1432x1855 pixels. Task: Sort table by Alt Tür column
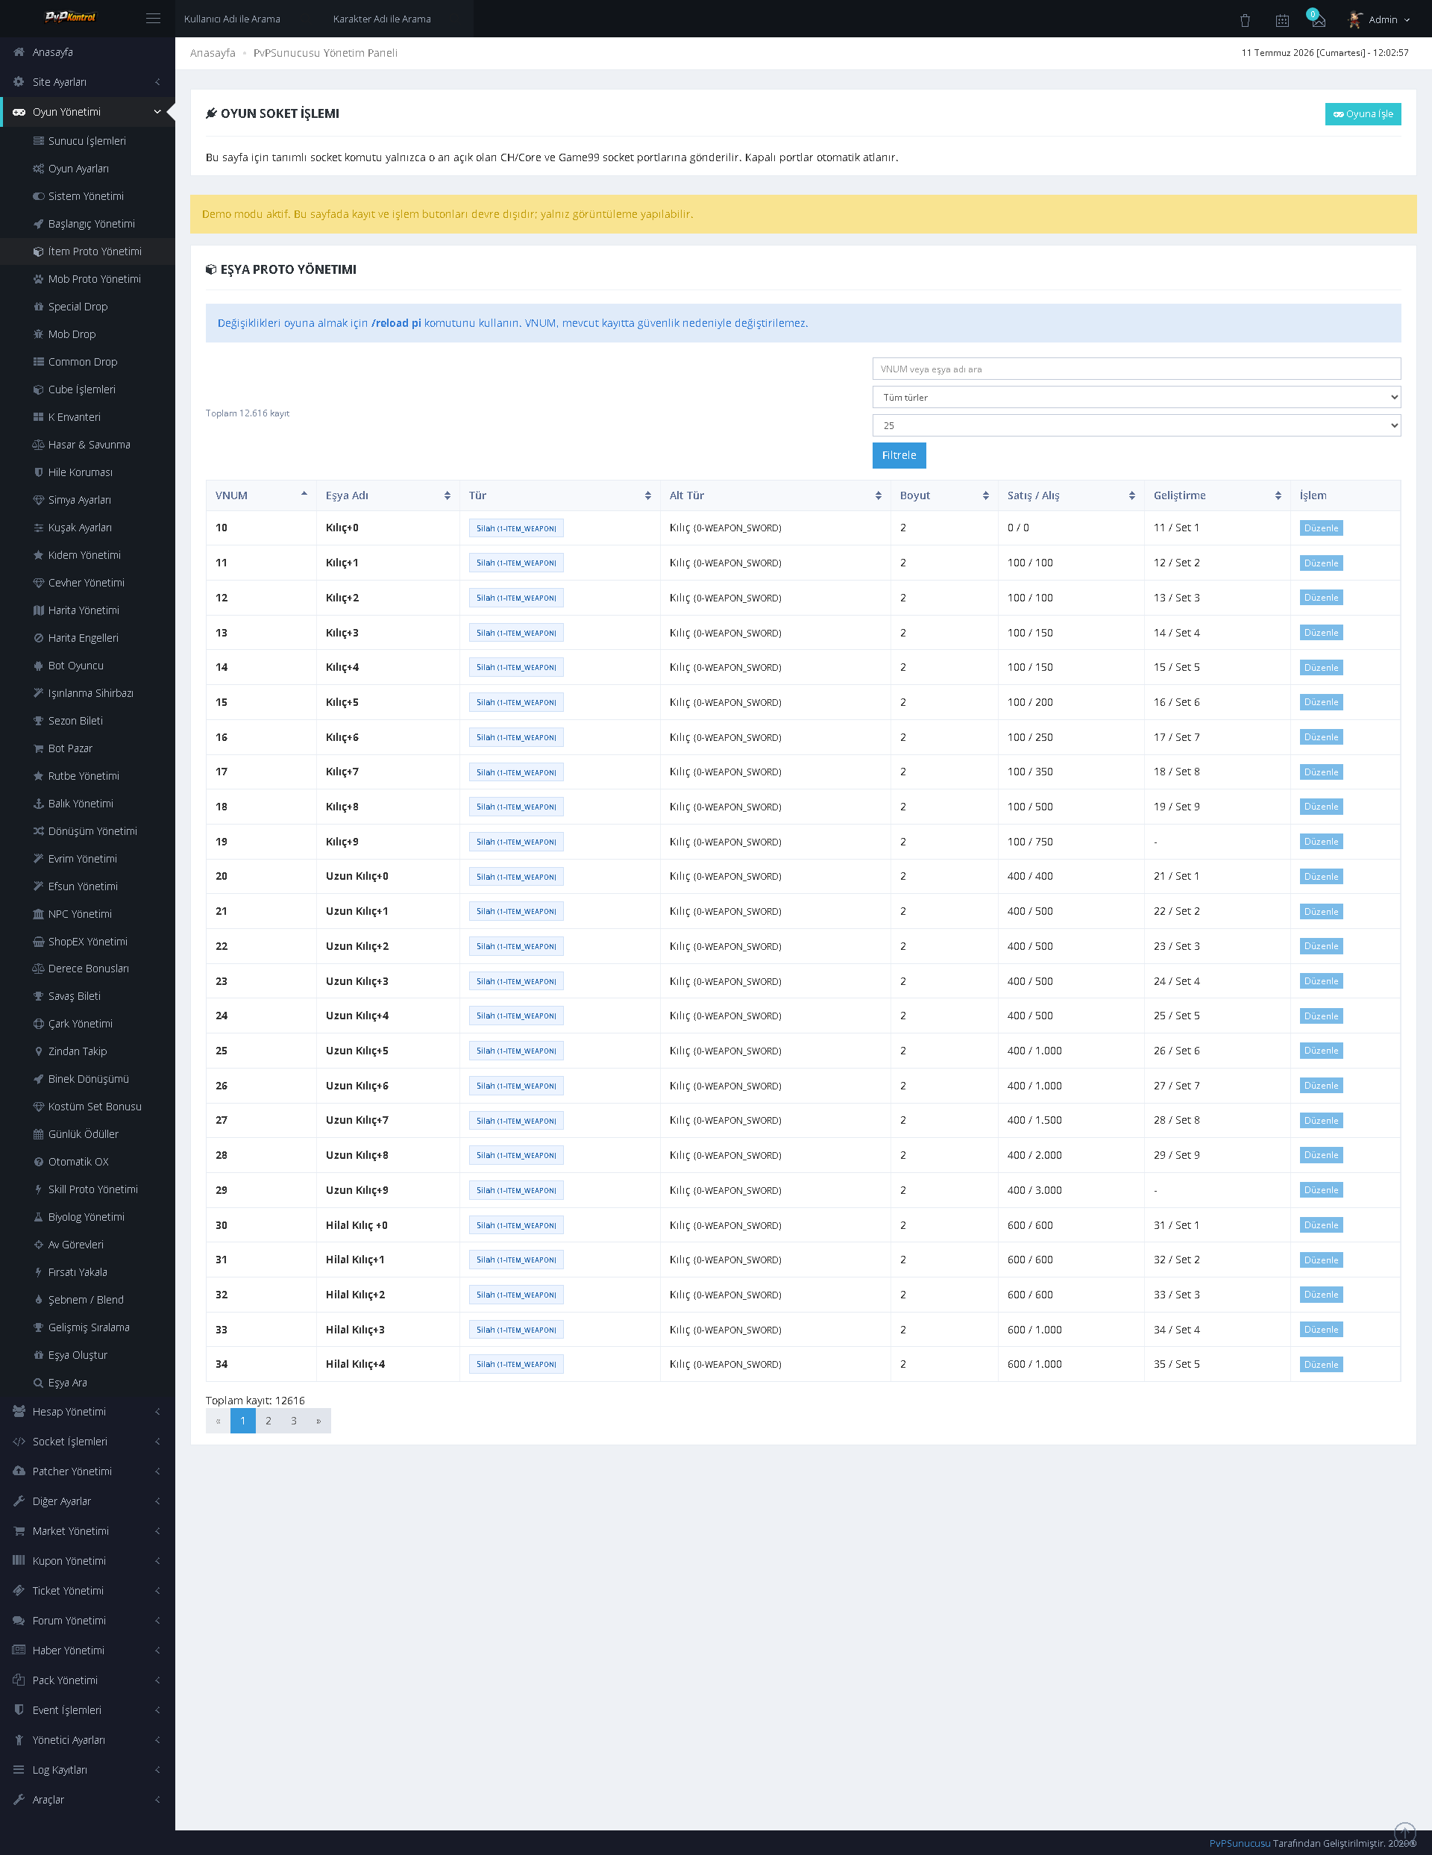point(775,495)
